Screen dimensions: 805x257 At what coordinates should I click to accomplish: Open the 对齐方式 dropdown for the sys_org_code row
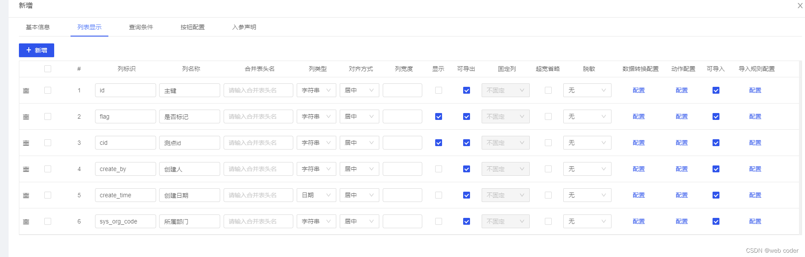click(359, 221)
